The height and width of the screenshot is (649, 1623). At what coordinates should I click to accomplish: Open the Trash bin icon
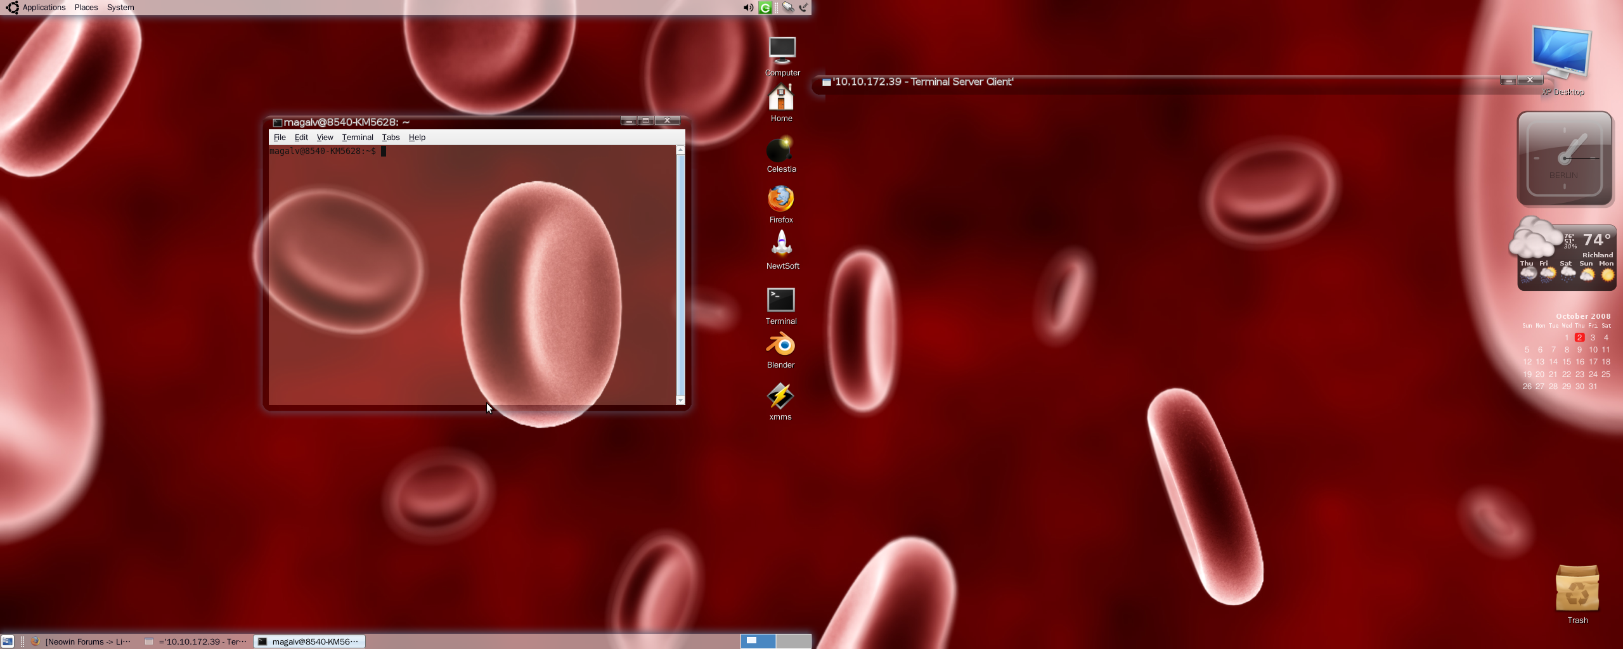(x=1577, y=589)
